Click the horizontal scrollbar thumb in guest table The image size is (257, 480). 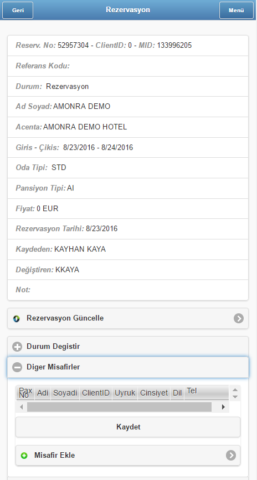point(119,407)
